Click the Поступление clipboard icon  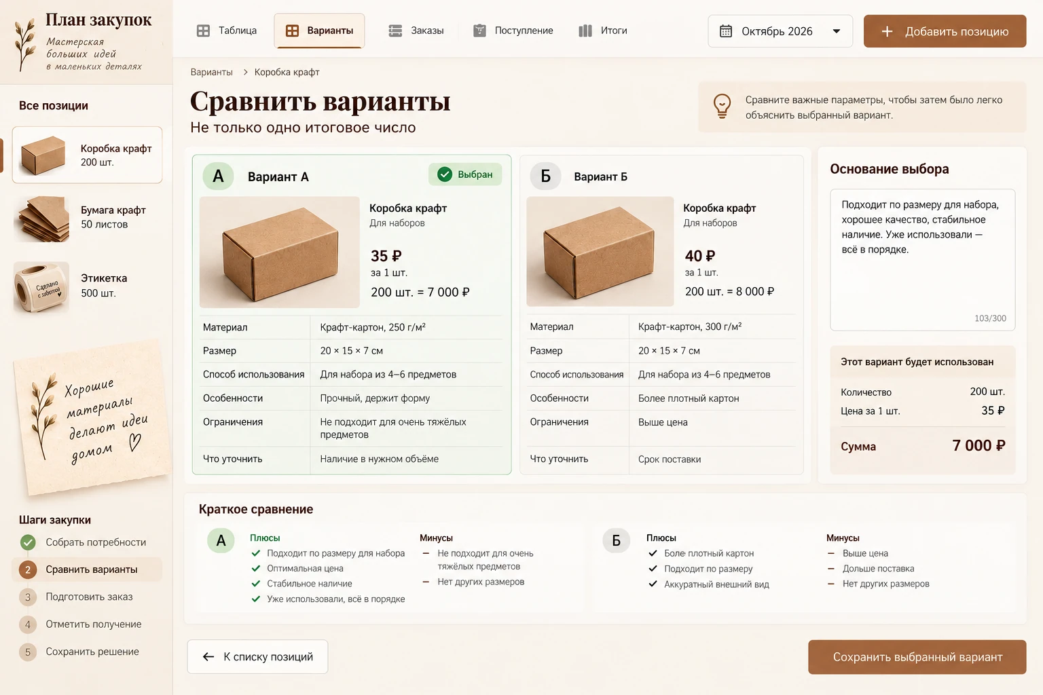point(479,31)
